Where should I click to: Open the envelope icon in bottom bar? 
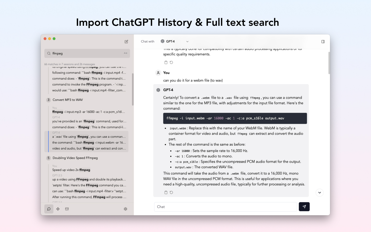pyautogui.click(x=67, y=209)
